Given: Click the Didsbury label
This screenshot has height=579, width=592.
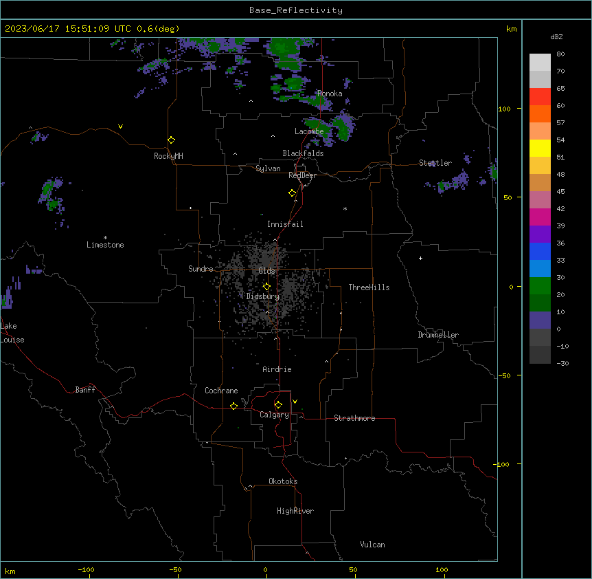Looking at the screenshot, I should [263, 296].
